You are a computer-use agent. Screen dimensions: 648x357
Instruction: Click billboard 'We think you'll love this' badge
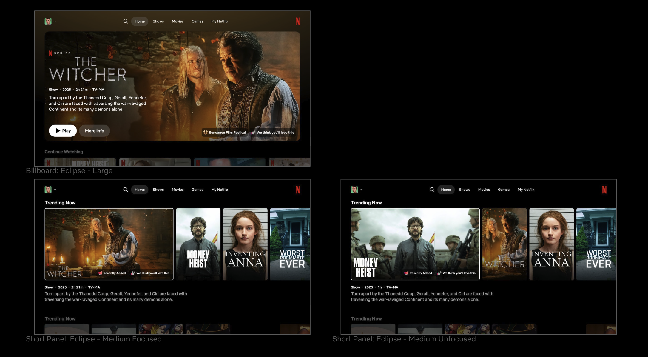click(273, 133)
